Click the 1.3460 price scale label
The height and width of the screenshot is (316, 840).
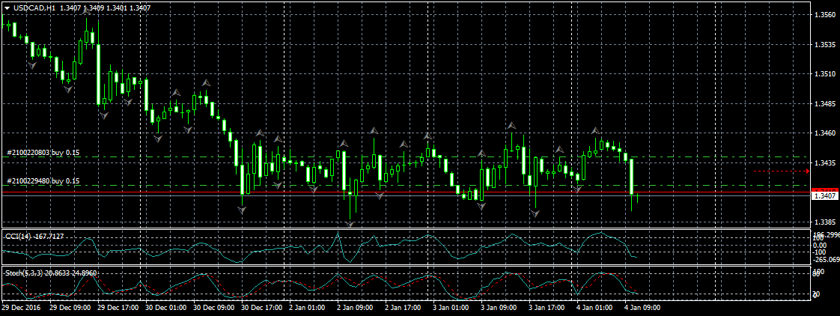pyautogui.click(x=824, y=133)
